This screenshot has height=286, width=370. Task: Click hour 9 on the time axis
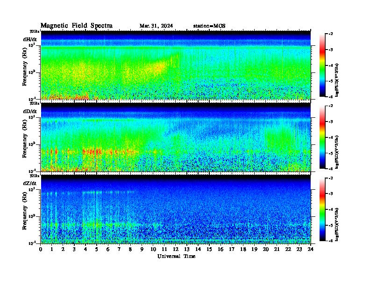(x=142, y=250)
